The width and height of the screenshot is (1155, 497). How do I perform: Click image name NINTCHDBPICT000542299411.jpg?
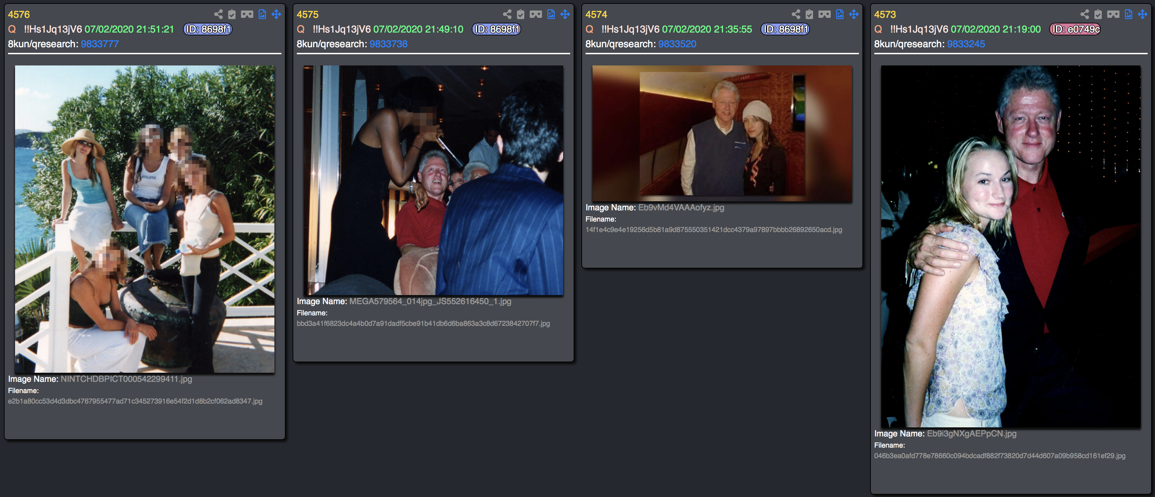tap(126, 379)
